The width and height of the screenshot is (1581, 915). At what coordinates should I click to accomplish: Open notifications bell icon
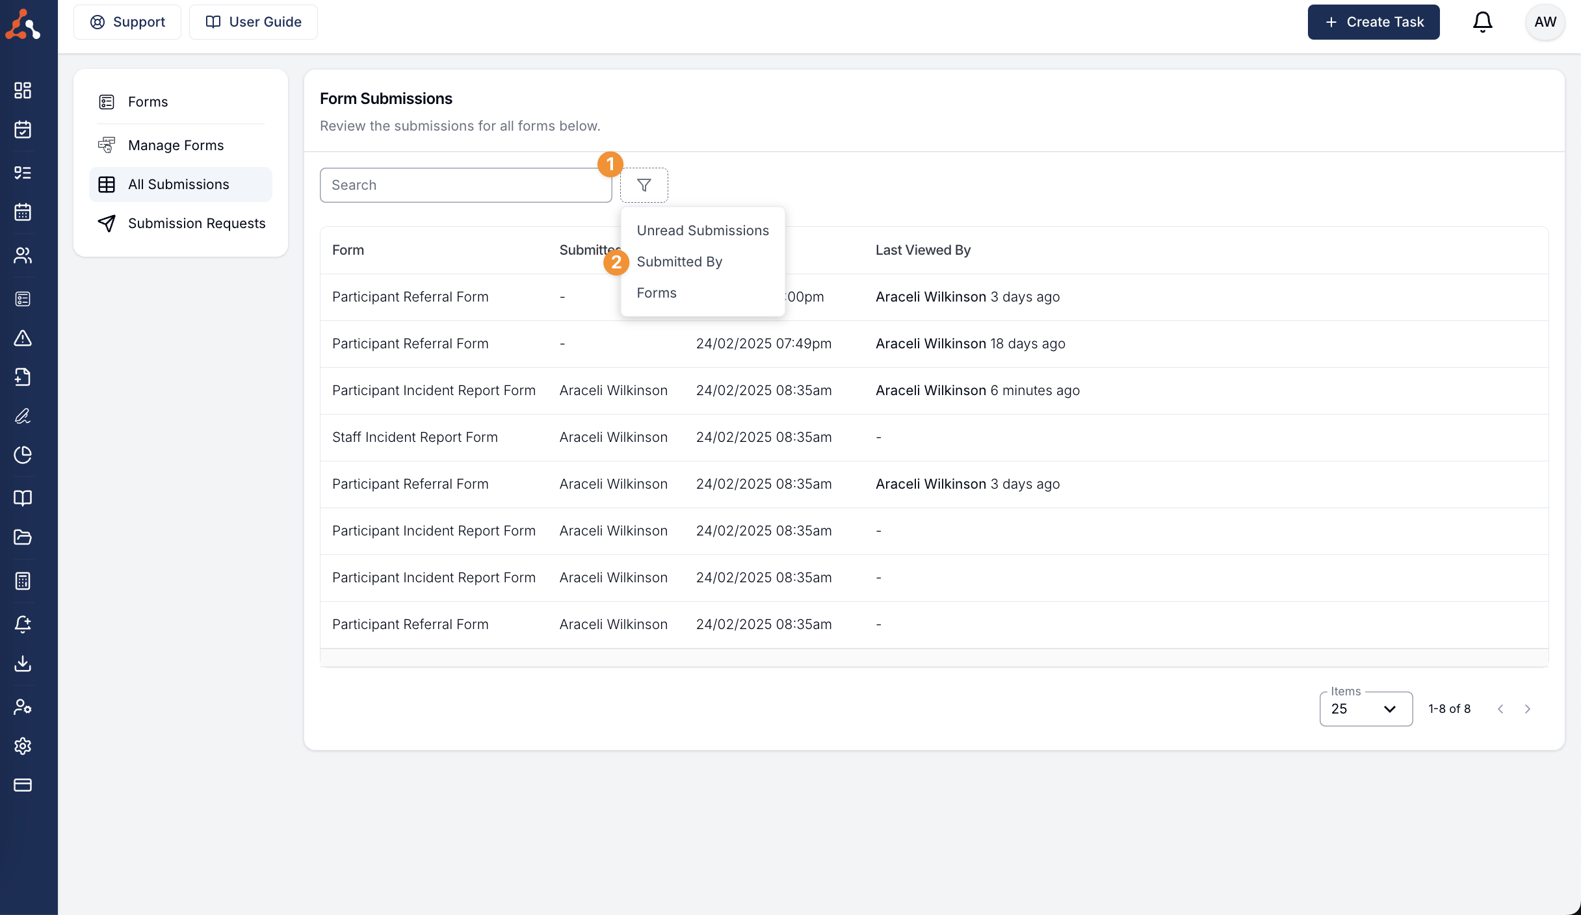[x=1482, y=22]
